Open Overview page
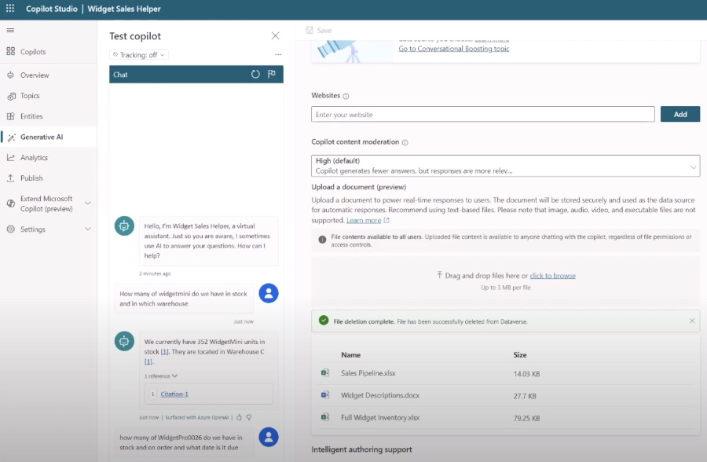Image resolution: width=707 pixels, height=462 pixels. pos(35,75)
